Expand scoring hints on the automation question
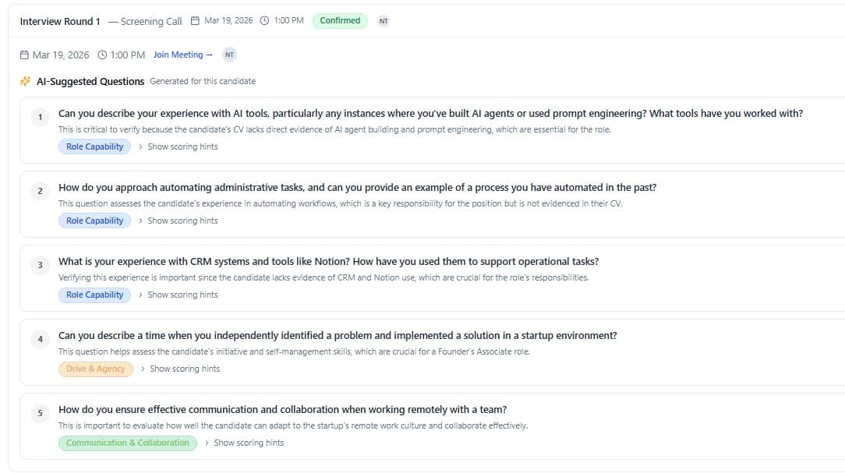Image resolution: width=845 pixels, height=473 pixels. pos(182,221)
